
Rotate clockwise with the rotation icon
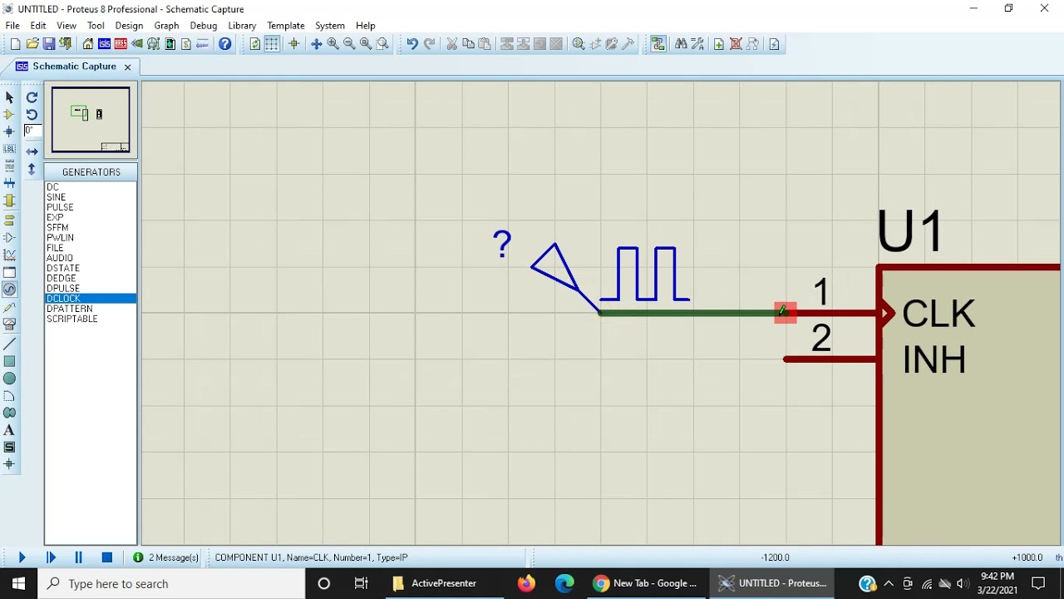coord(32,97)
